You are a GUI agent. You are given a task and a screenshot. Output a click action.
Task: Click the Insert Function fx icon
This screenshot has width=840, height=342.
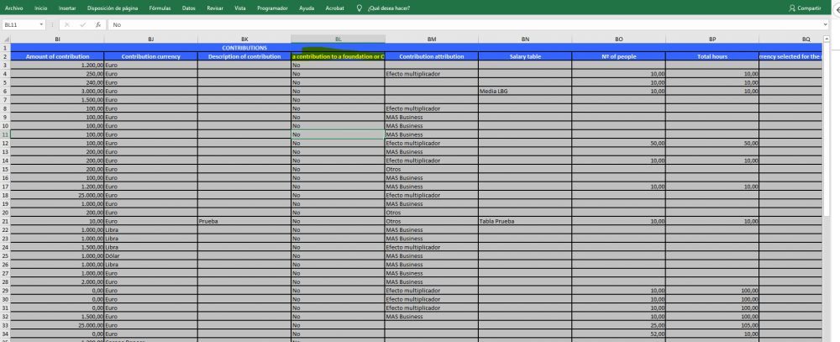98,25
